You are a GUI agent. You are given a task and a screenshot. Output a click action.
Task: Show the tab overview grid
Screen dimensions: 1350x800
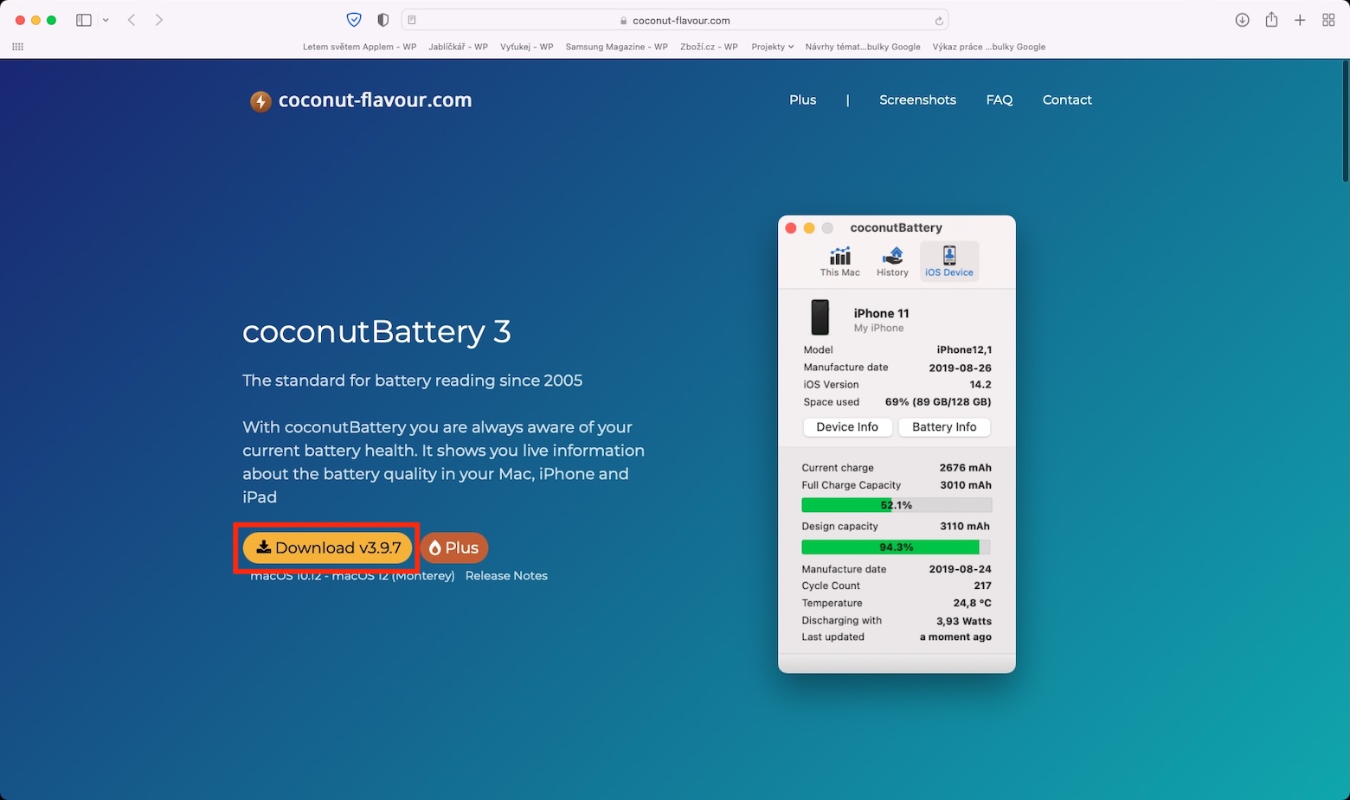[x=1328, y=20]
